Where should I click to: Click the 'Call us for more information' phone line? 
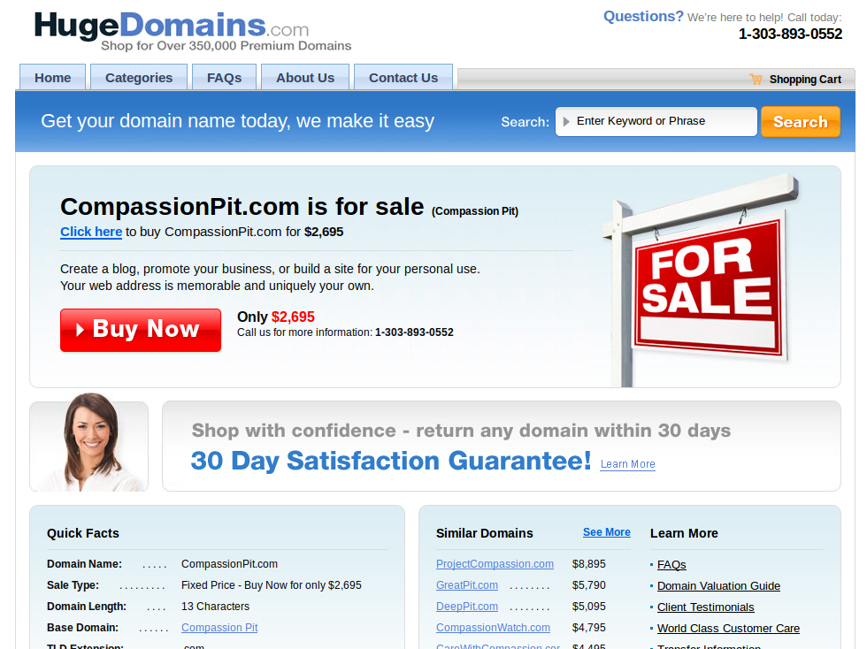[345, 332]
